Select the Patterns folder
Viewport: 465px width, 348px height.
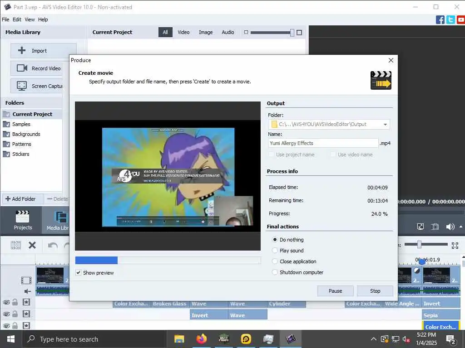coord(21,144)
